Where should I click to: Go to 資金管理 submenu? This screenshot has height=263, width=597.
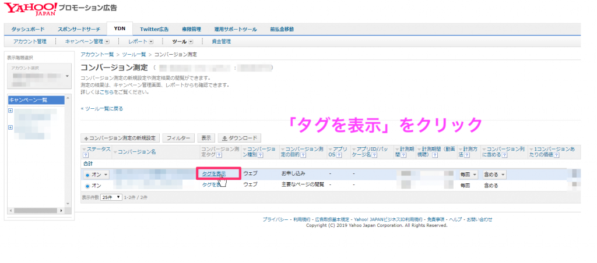(x=221, y=41)
